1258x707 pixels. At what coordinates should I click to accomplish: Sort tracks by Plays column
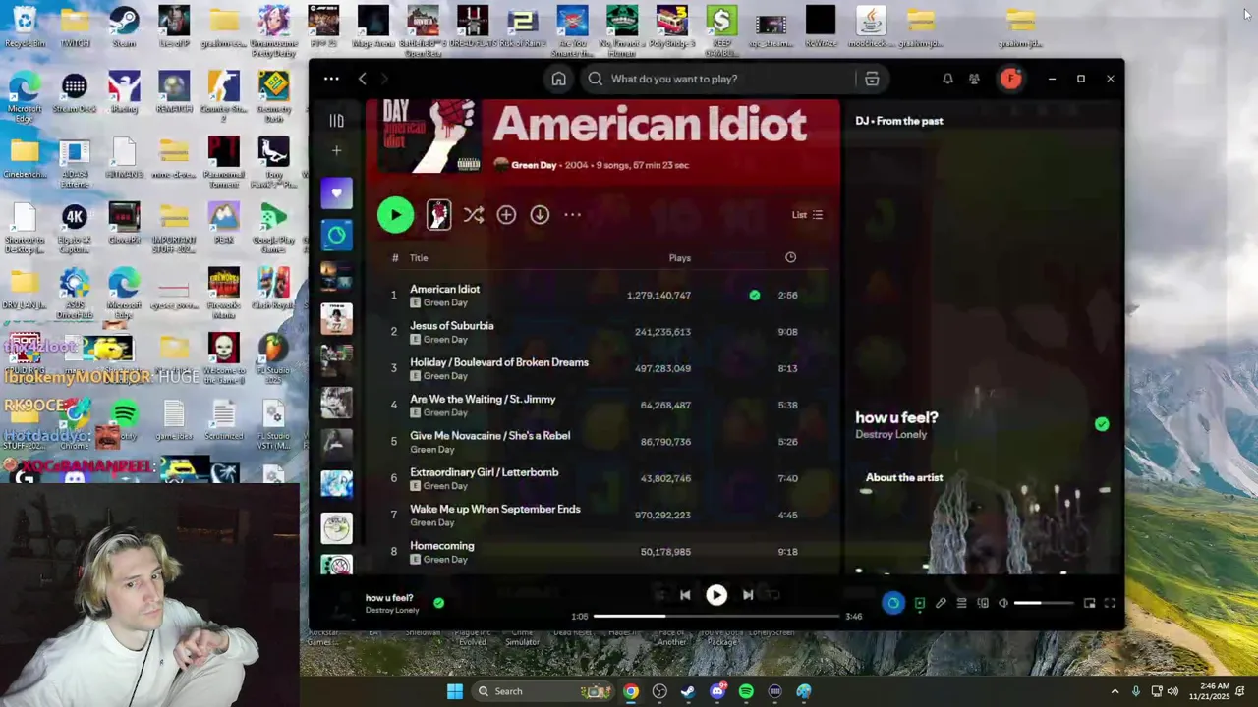(x=679, y=258)
